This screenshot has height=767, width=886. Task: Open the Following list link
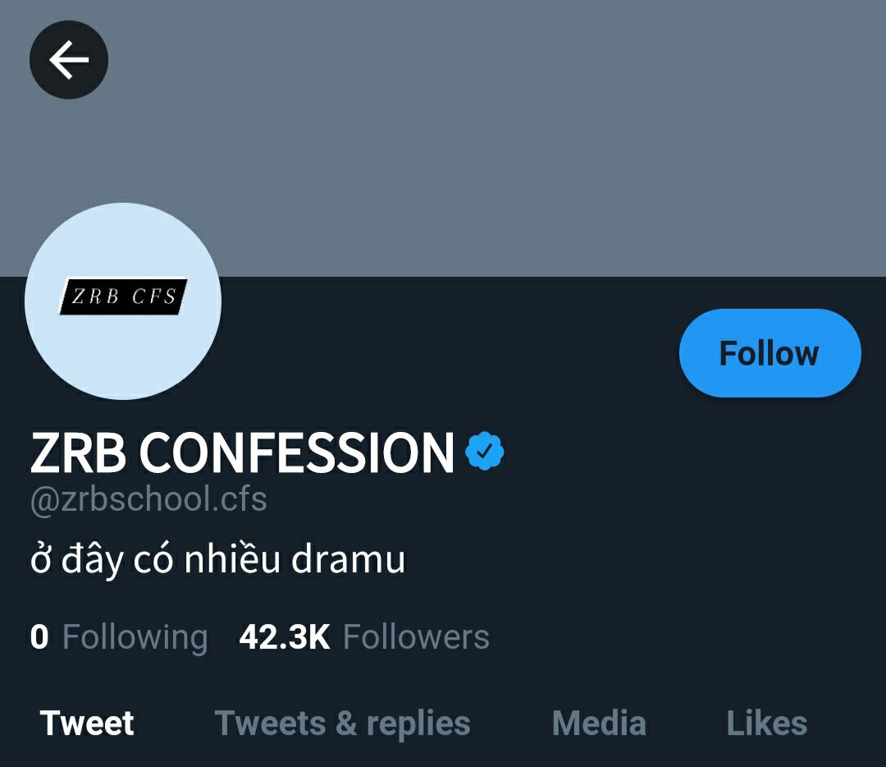click(135, 637)
